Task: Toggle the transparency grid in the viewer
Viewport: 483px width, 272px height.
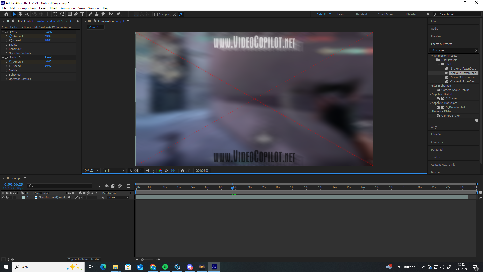Action: (x=136, y=171)
